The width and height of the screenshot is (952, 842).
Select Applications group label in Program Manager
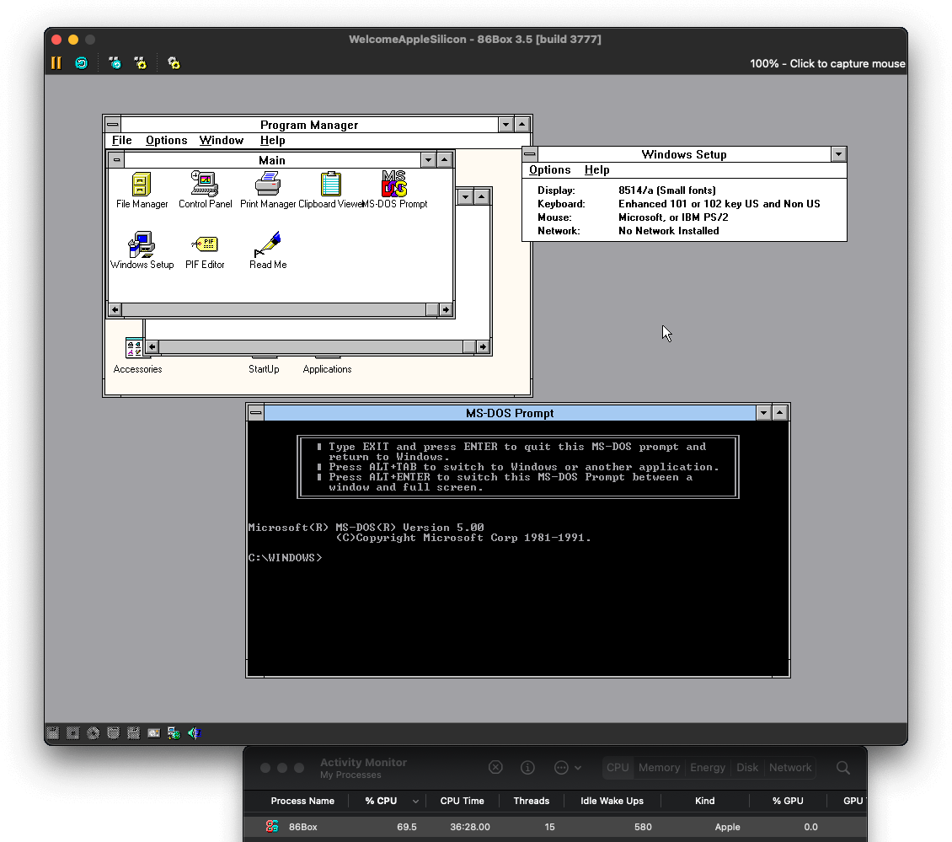coord(327,369)
